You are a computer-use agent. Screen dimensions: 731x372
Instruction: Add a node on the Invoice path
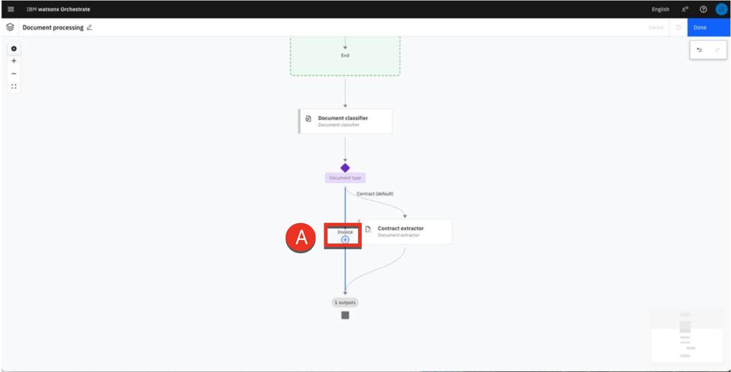[345, 240]
